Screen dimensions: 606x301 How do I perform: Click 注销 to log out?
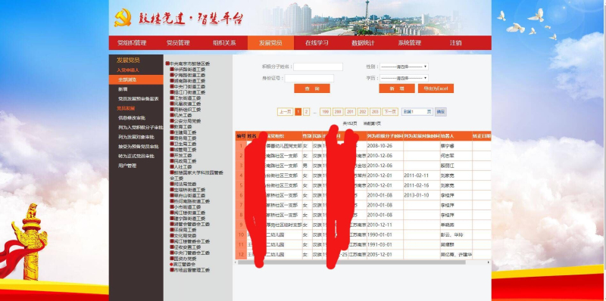(456, 43)
